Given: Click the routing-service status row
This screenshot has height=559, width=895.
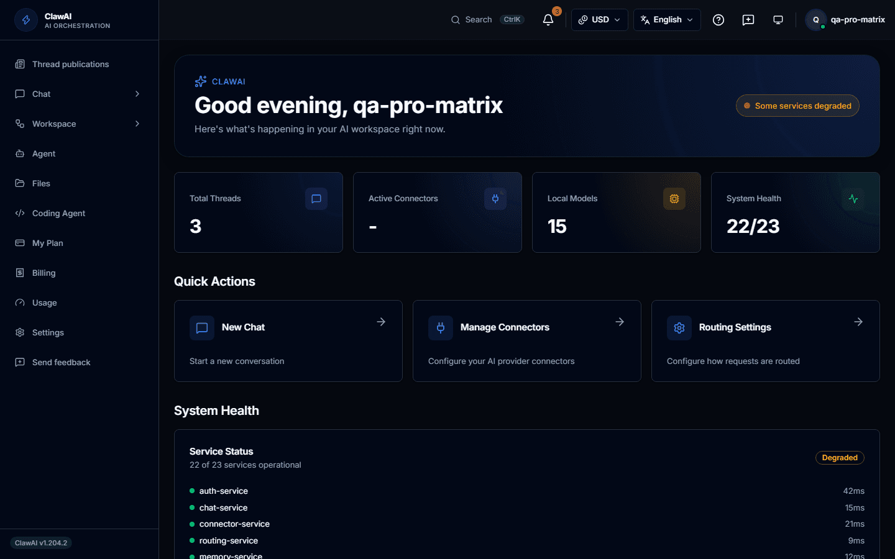Looking at the screenshot, I should tap(527, 540).
